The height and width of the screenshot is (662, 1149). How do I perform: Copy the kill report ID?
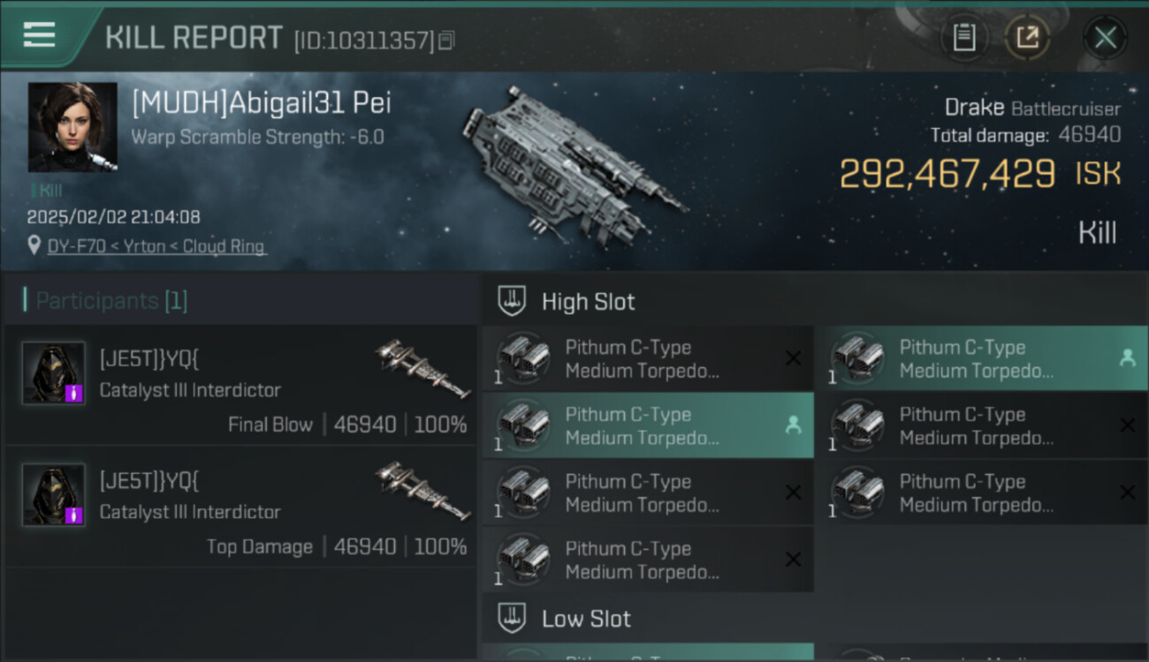pyautogui.click(x=447, y=40)
